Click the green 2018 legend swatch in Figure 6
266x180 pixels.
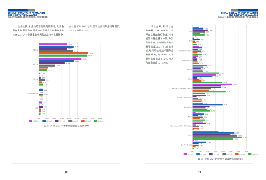click(96, 121)
